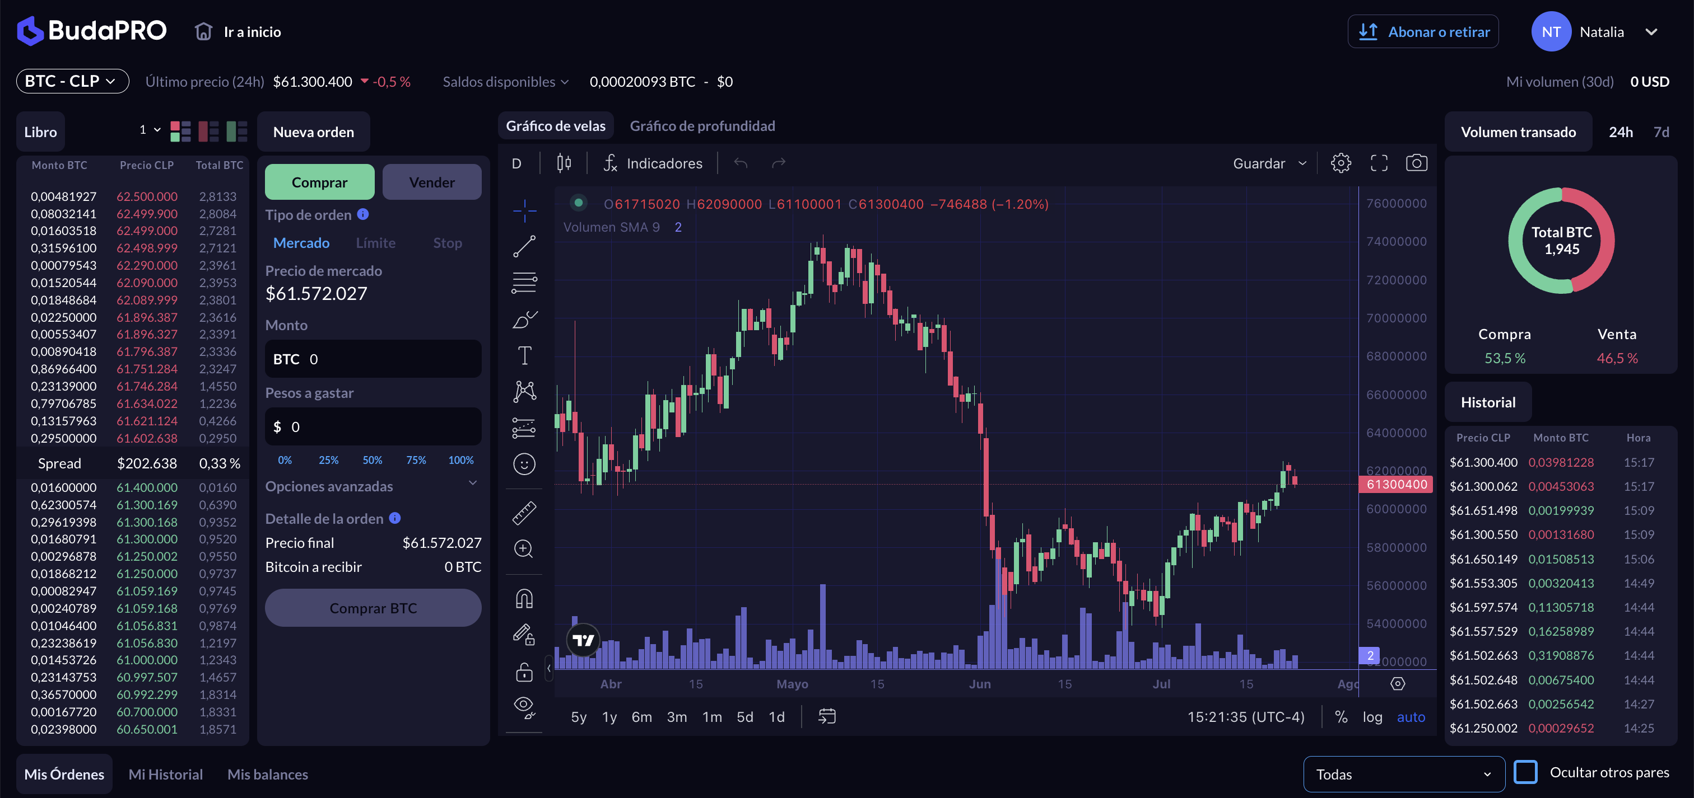
Task: Click the NT user avatar
Action: point(1551,31)
